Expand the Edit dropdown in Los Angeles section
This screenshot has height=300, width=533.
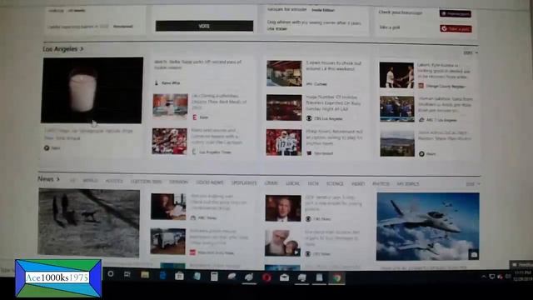[471, 53]
